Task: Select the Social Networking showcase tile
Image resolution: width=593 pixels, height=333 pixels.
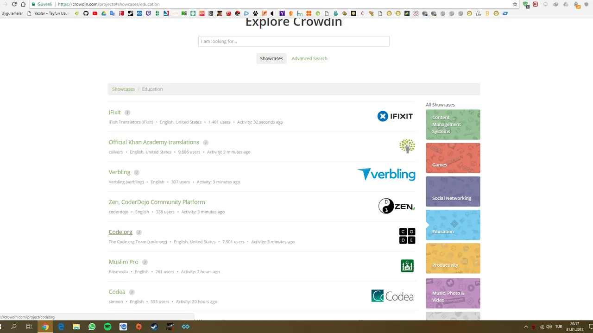Action: click(x=453, y=191)
